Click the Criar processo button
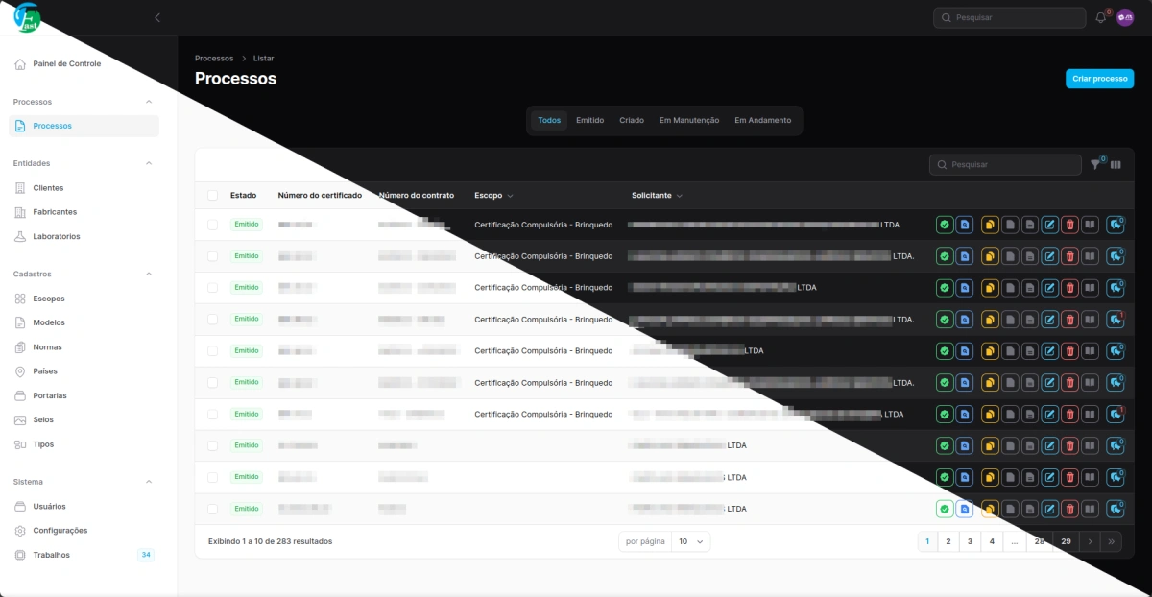Viewport: 1152px width, 597px height. pyautogui.click(x=1099, y=79)
